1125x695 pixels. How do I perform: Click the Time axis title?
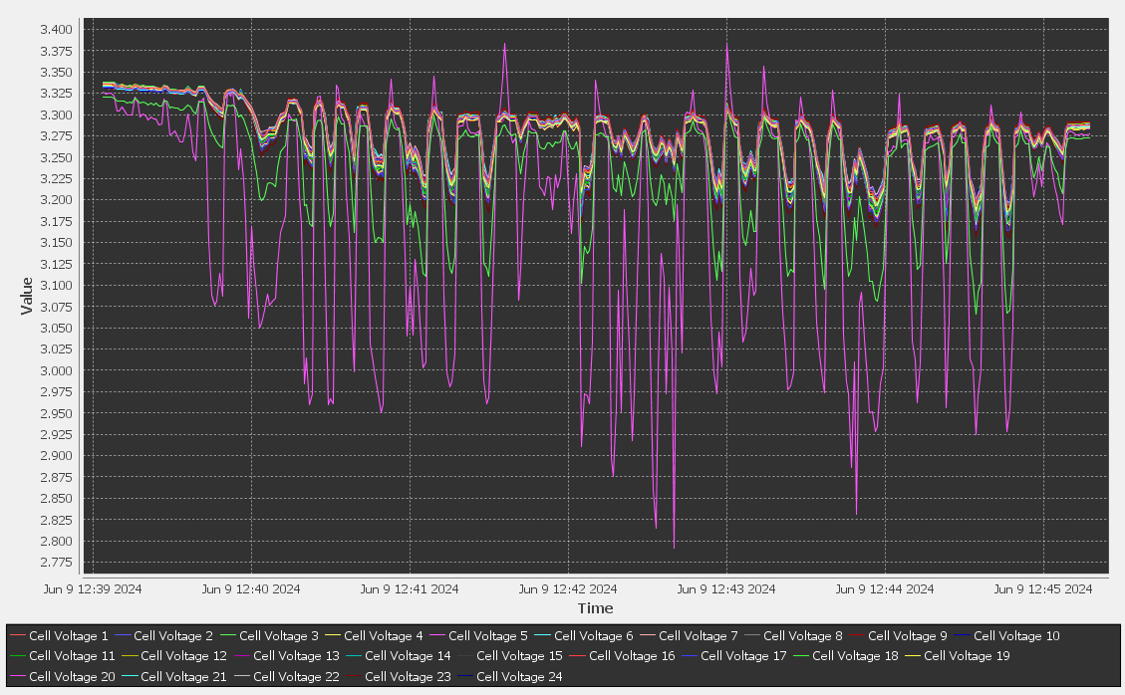point(595,608)
